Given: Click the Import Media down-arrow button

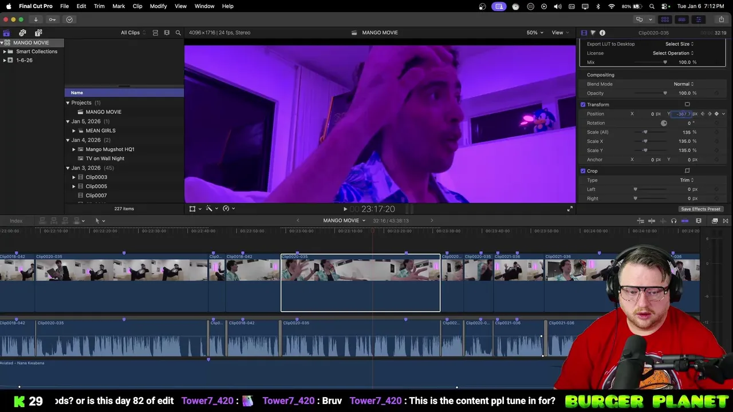Looking at the screenshot, I should click(x=36, y=19).
